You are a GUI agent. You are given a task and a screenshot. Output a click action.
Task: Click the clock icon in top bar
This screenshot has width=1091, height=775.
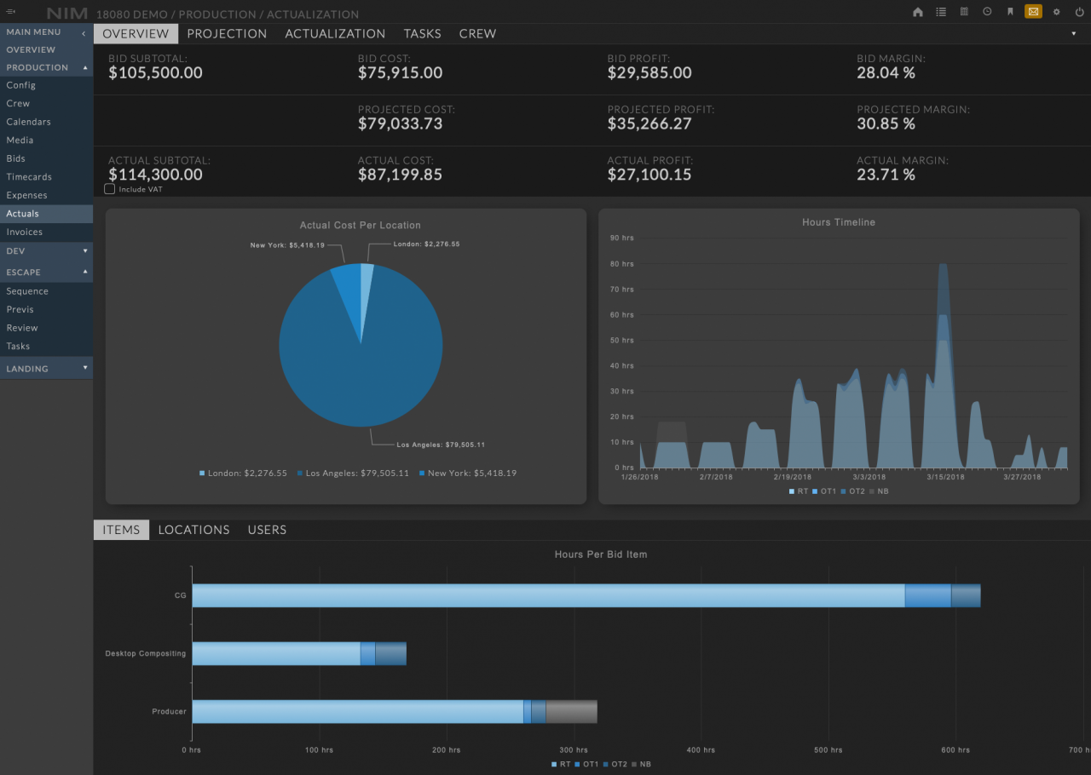tap(987, 12)
